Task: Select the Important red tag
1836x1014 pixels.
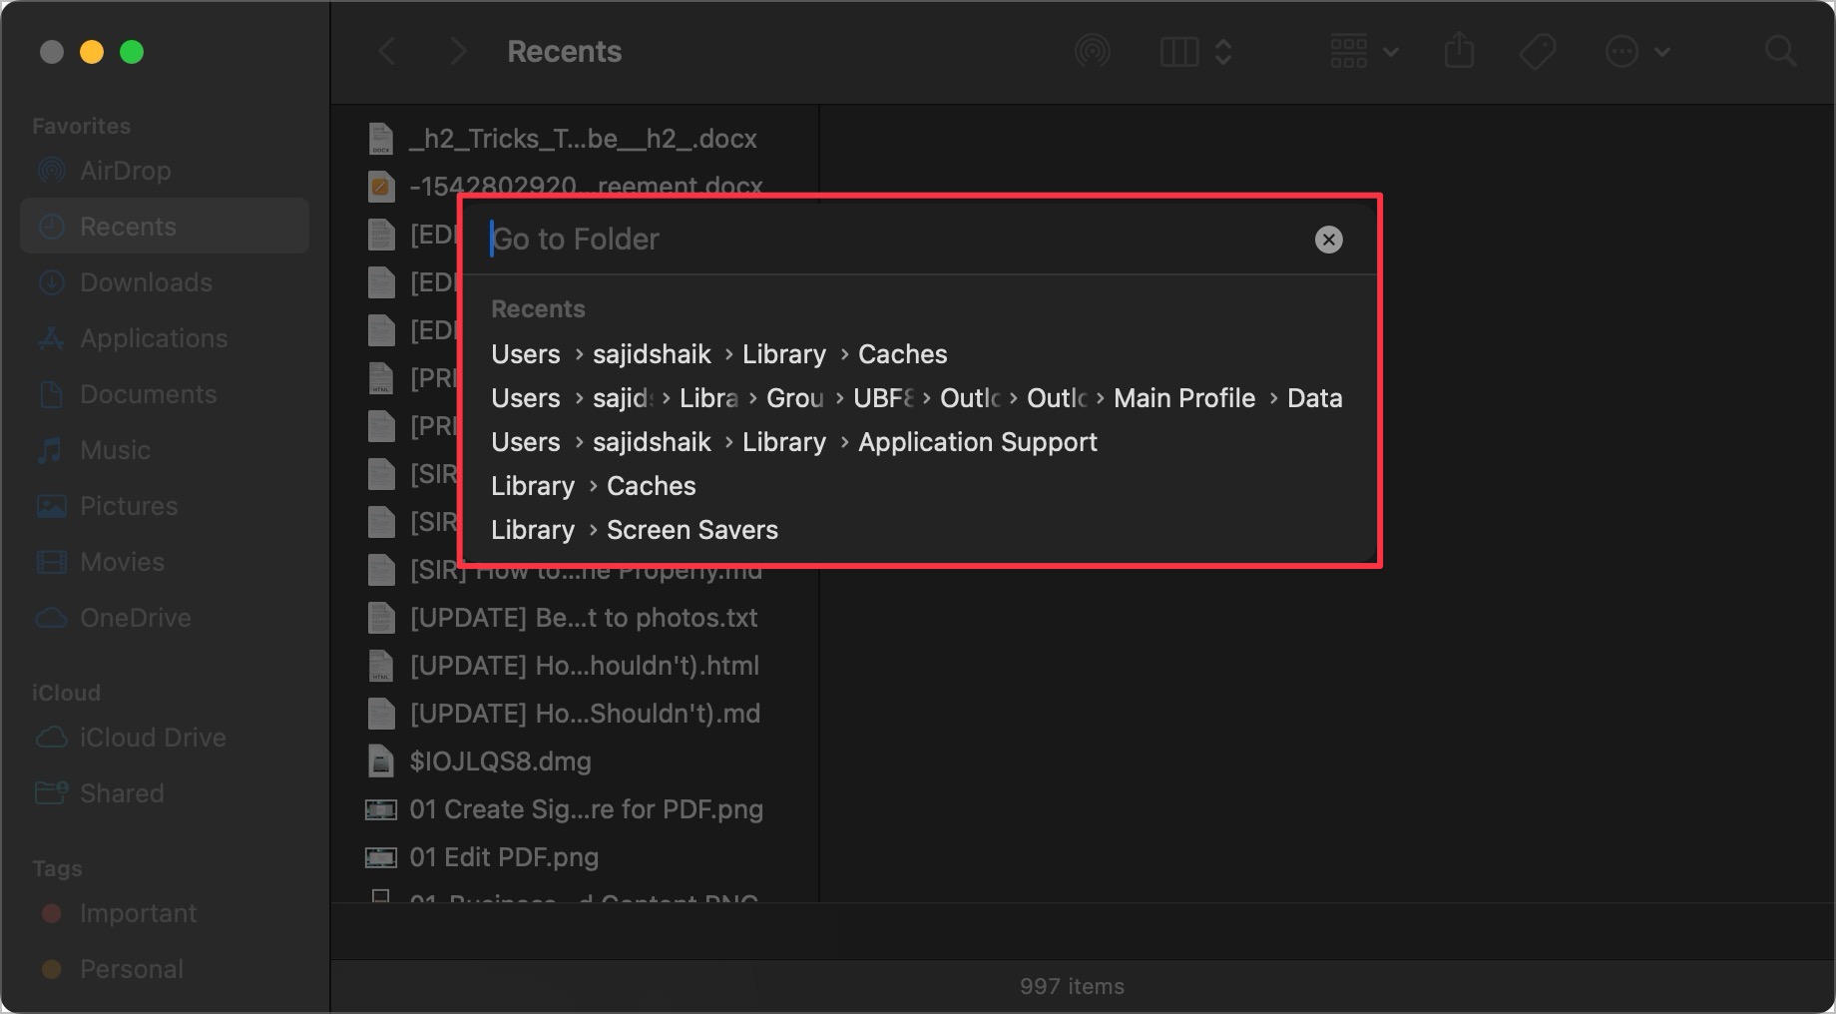Action: tap(138, 913)
